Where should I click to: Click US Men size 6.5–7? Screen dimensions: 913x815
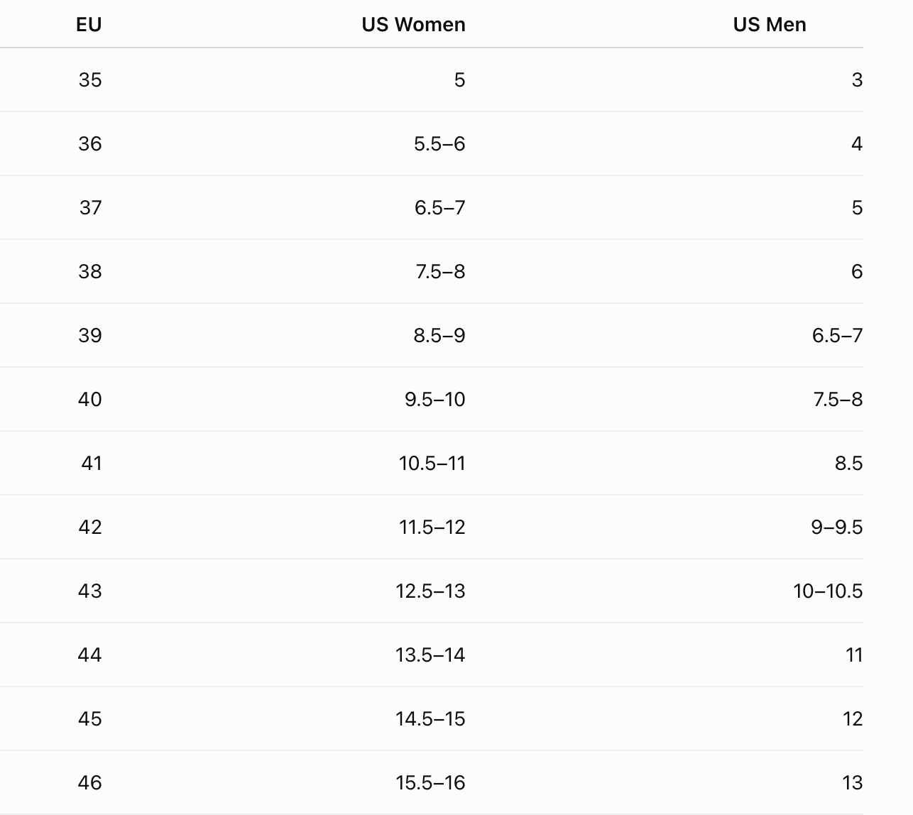pyautogui.click(x=838, y=335)
